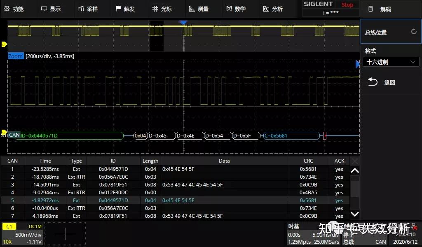Viewport: 422px width, 247px height.
Task: Open the 测量 (Measure) tool icon
Action: click(201, 8)
